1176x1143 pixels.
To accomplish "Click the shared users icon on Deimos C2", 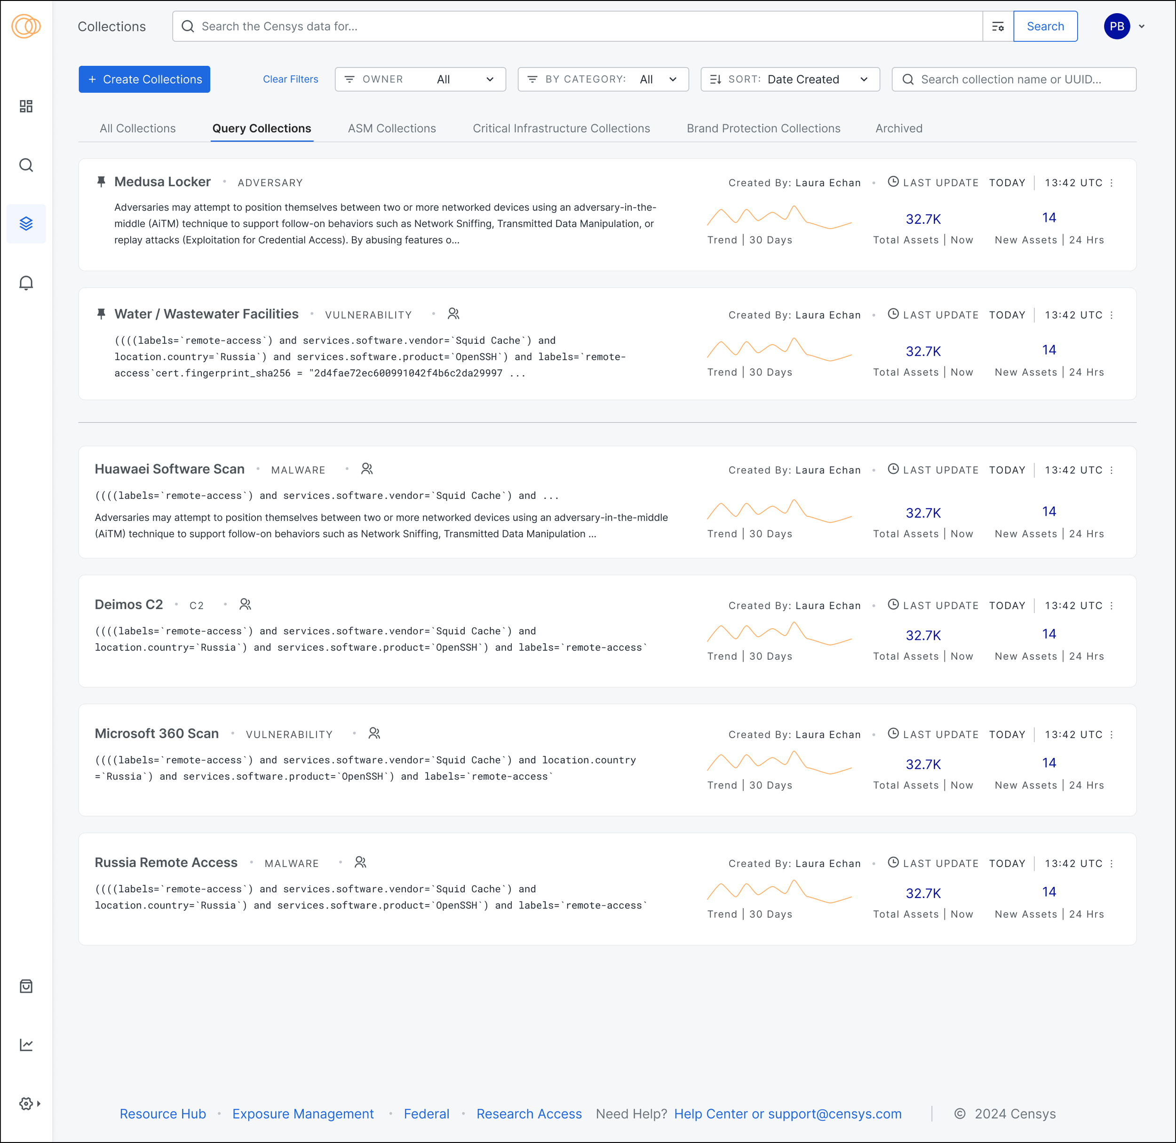I will tap(245, 605).
